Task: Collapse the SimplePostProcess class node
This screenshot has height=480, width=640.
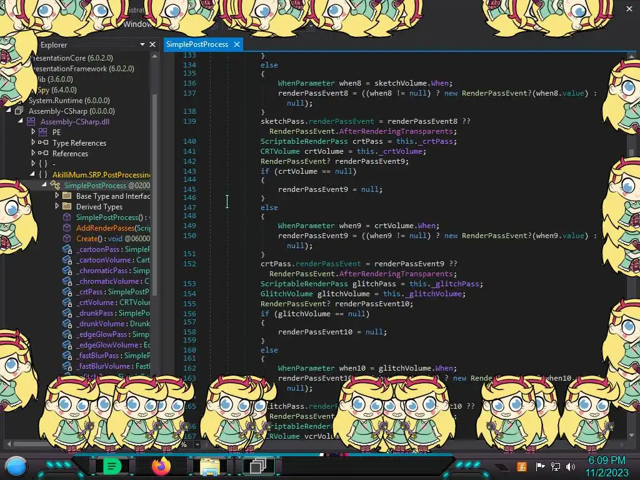Action: (x=44, y=184)
